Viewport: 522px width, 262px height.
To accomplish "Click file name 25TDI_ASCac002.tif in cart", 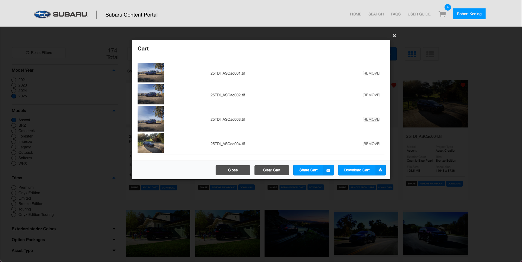I will (228, 95).
